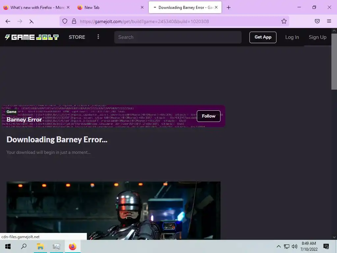Switch to What's new with Firefox tab
Viewport: 337px width, 253px height.
(x=37, y=8)
